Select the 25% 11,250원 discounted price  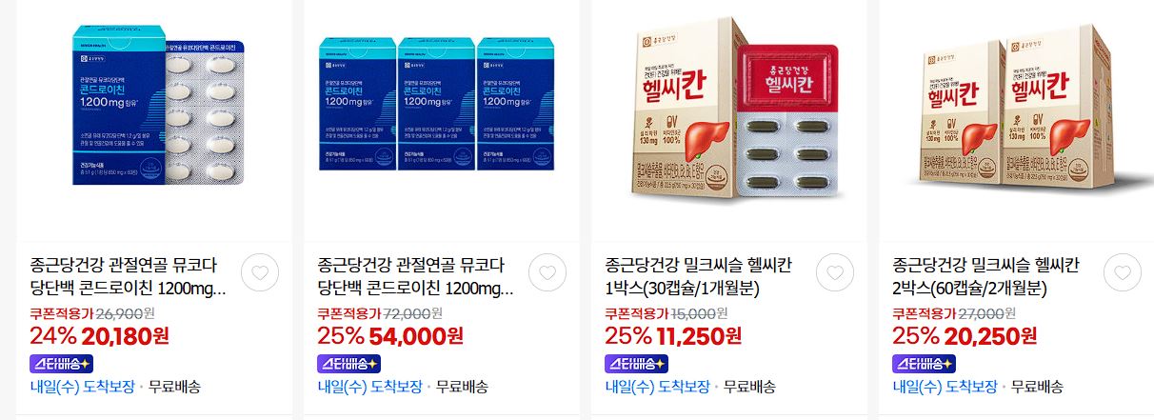(673, 335)
